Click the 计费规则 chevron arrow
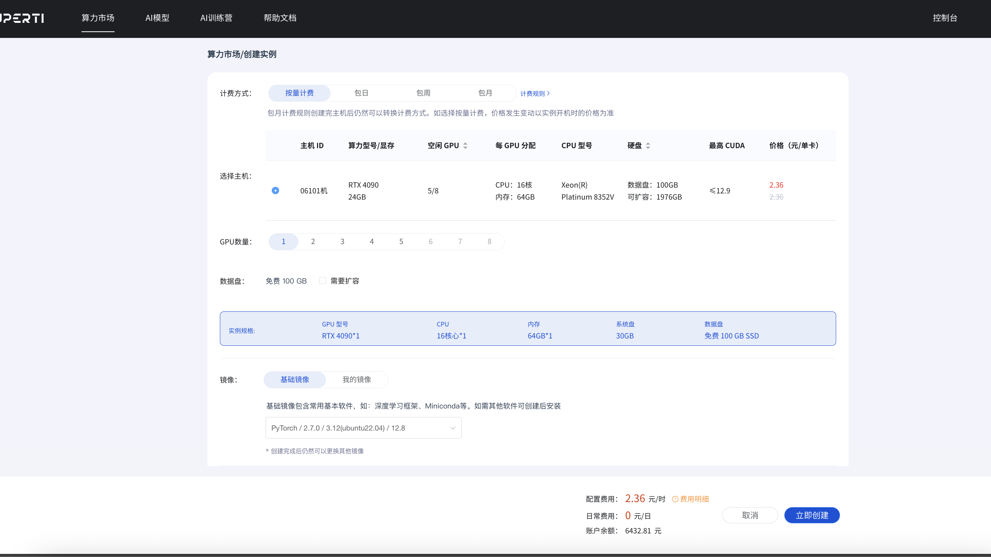The width and height of the screenshot is (991, 557). [x=549, y=93]
